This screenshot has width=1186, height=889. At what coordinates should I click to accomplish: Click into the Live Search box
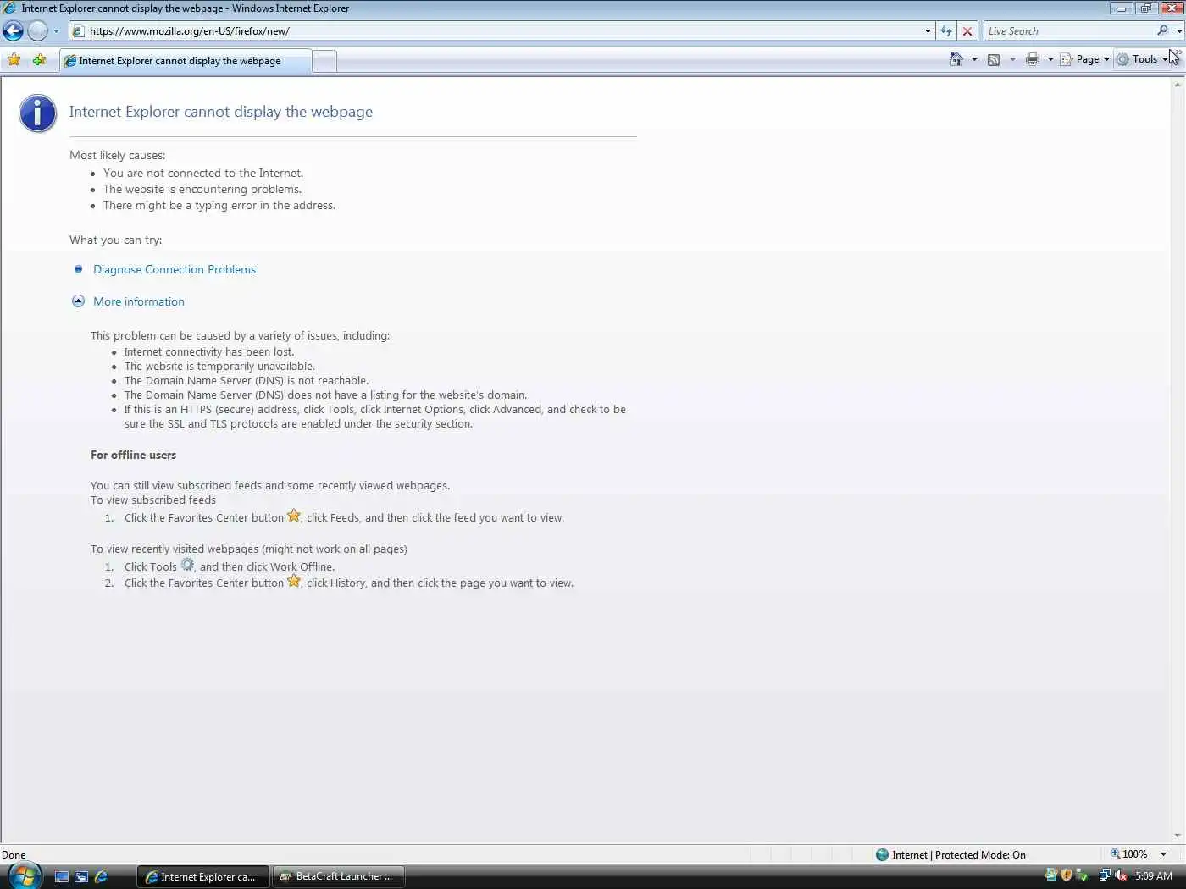[x=1069, y=31]
